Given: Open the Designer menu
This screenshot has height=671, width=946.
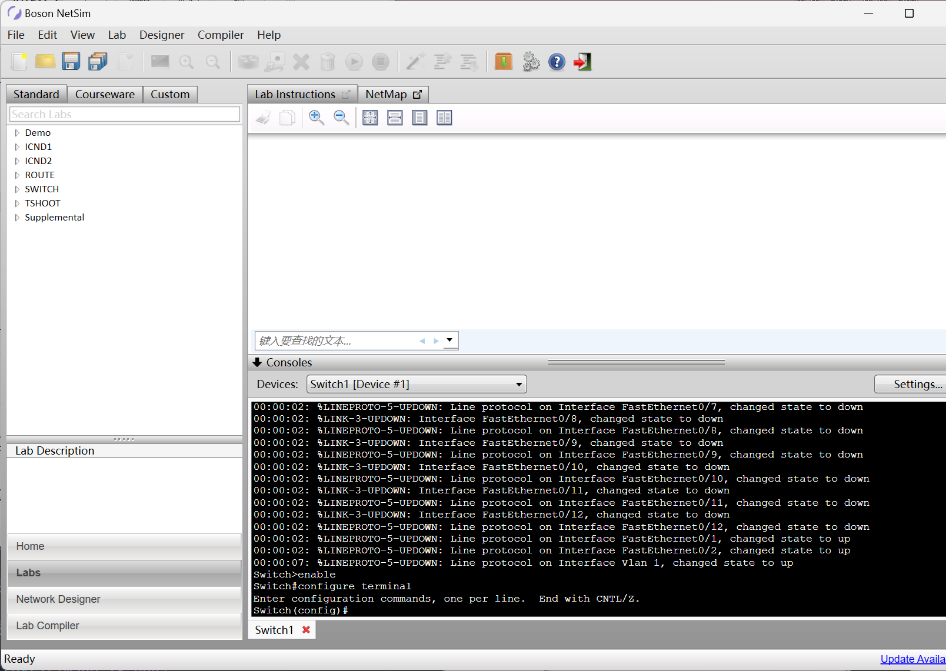Looking at the screenshot, I should coord(161,35).
